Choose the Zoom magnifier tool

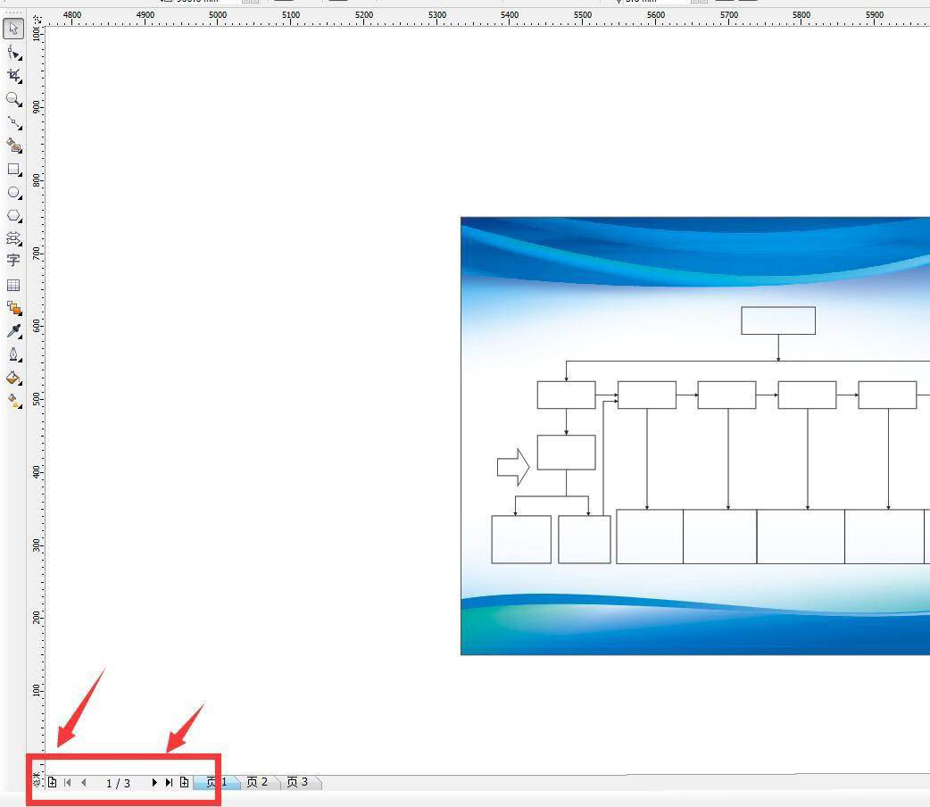[x=13, y=99]
